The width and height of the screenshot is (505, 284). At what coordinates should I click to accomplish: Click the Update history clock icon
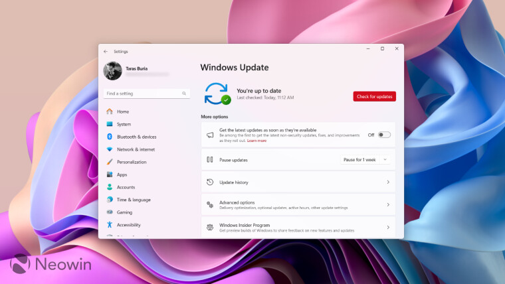[210, 182]
